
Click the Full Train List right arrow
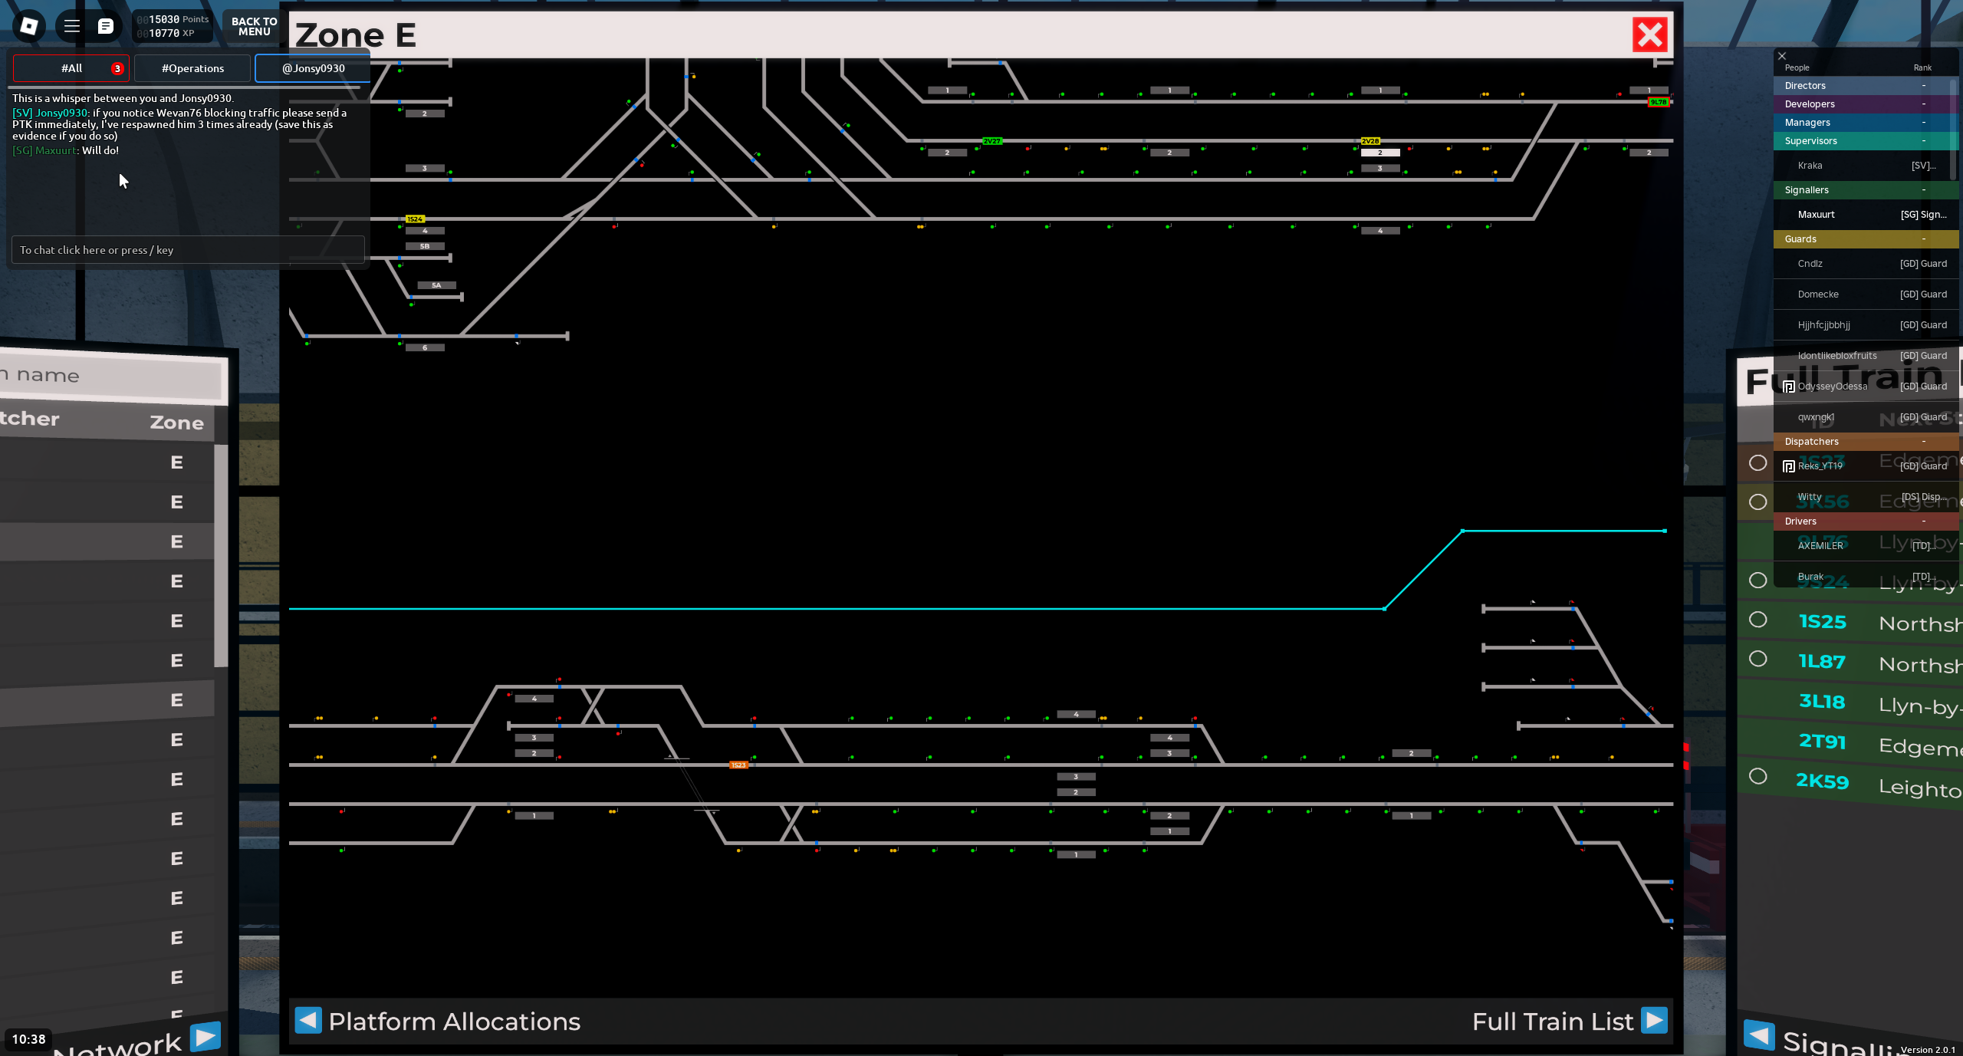click(1654, 1020)
